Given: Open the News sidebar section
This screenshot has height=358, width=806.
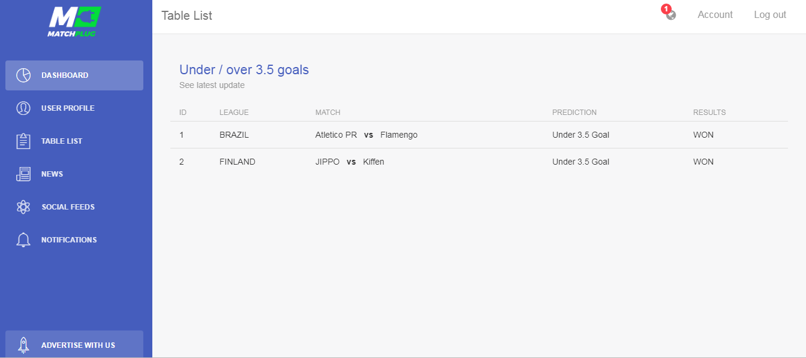Looking at the screenshot, I should pyautogui.click(x=52, y=174).
